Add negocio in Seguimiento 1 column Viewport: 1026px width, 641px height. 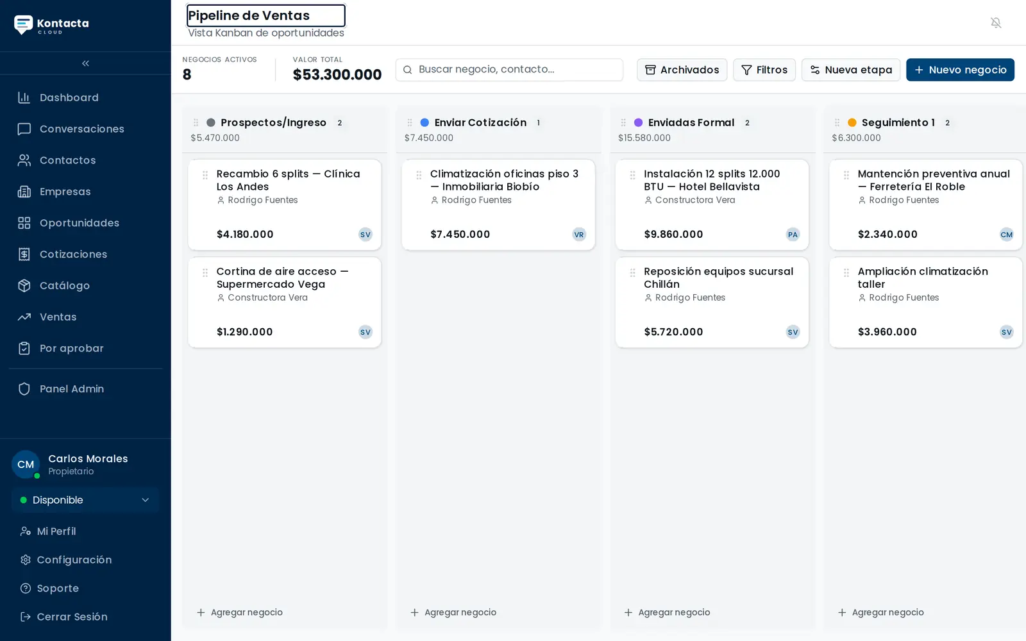coord(880,612)
